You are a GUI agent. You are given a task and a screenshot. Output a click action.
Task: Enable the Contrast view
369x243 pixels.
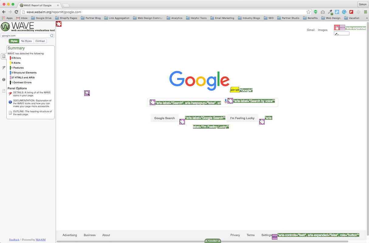[40, 41]
